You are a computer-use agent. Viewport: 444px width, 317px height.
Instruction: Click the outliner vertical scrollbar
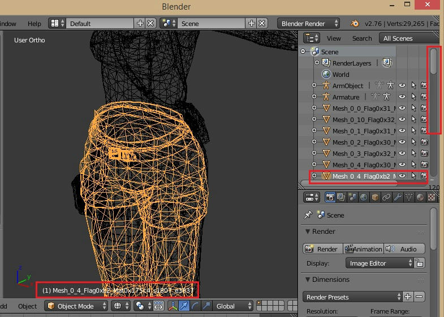point(434,62)
